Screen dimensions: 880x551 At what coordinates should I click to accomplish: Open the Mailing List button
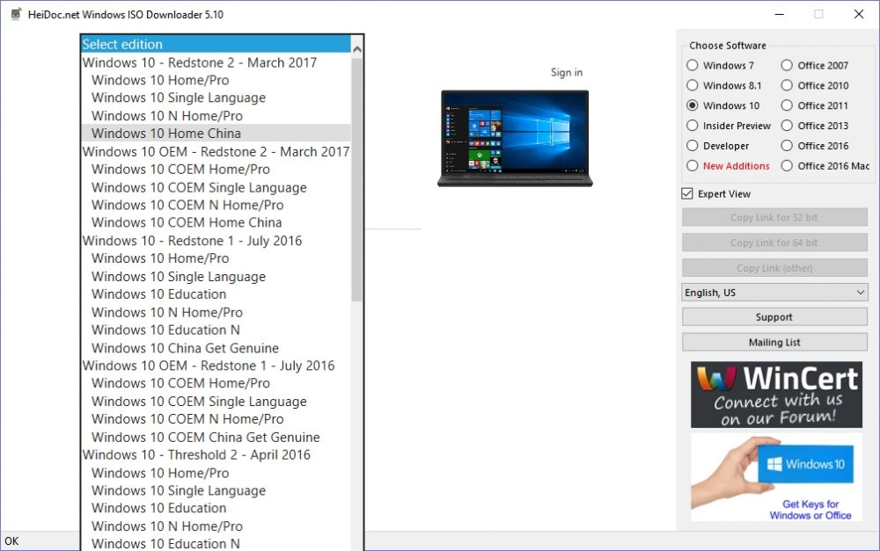click(x=774, y=343)
